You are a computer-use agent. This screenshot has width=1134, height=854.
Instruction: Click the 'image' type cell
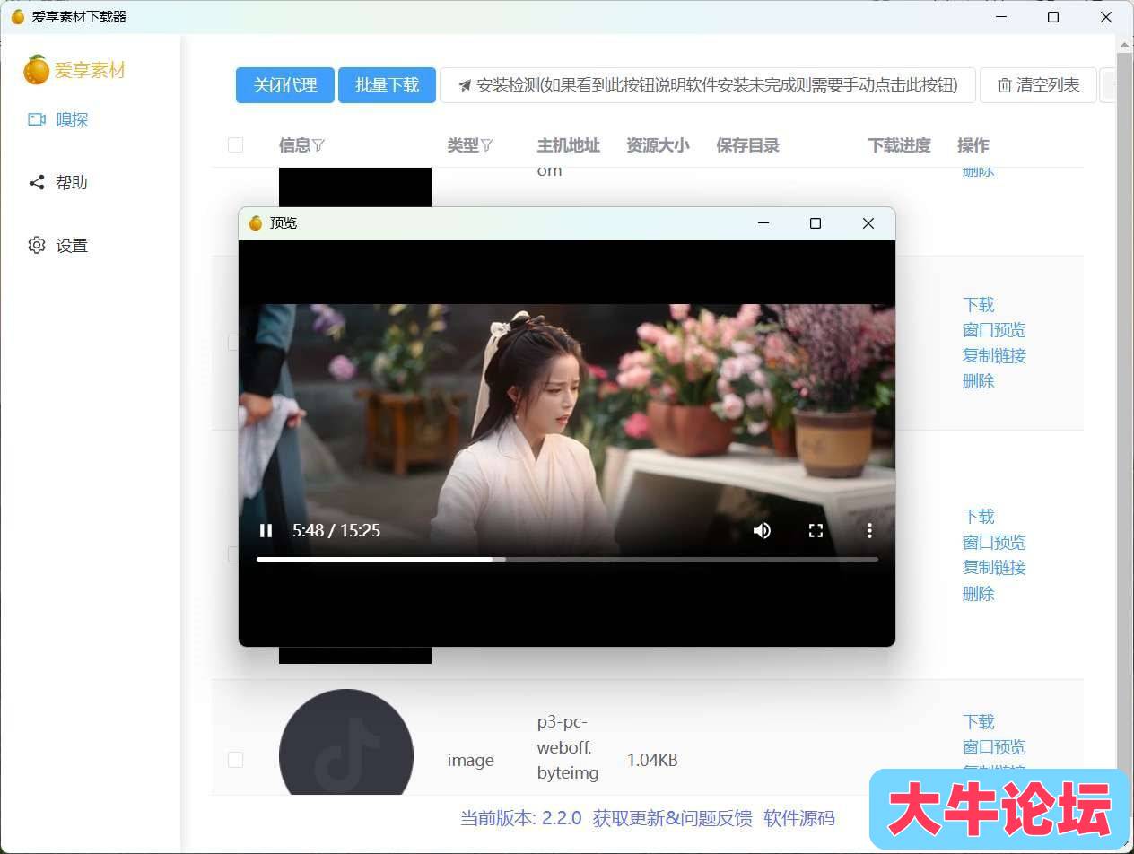[x=471, y=761]
